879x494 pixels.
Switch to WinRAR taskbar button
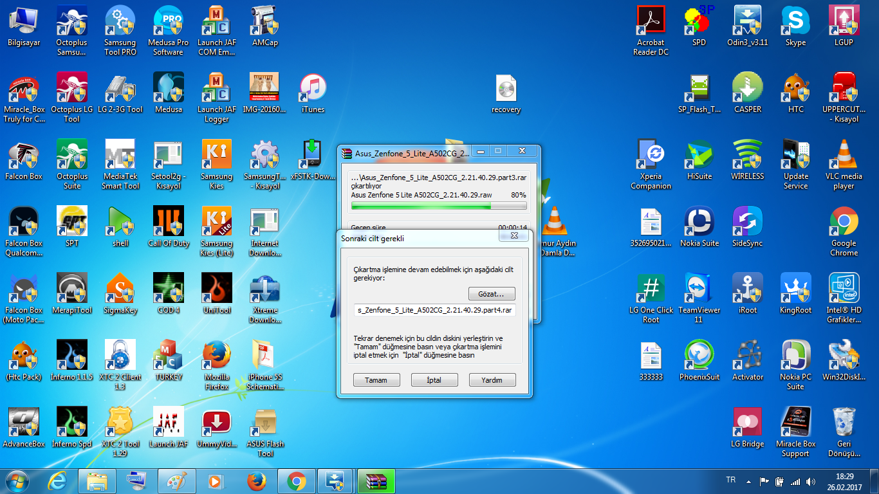(x=376, y=481)
